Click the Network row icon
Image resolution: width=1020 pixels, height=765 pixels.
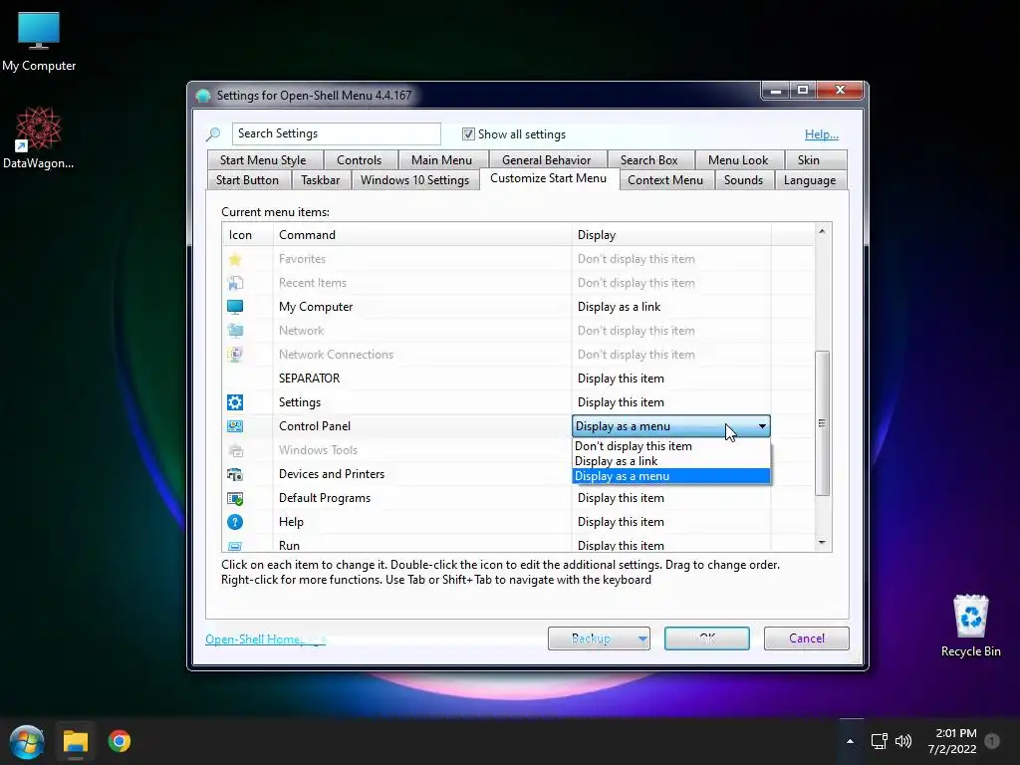[x=235, y=331]
